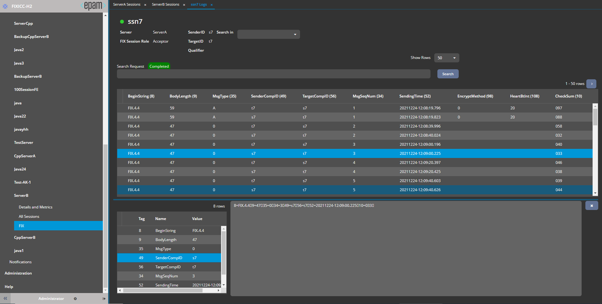The width and height of the screenshot is (602, 304).
Task: Open the Show Rows dropdown
Action: click(446, 58)
